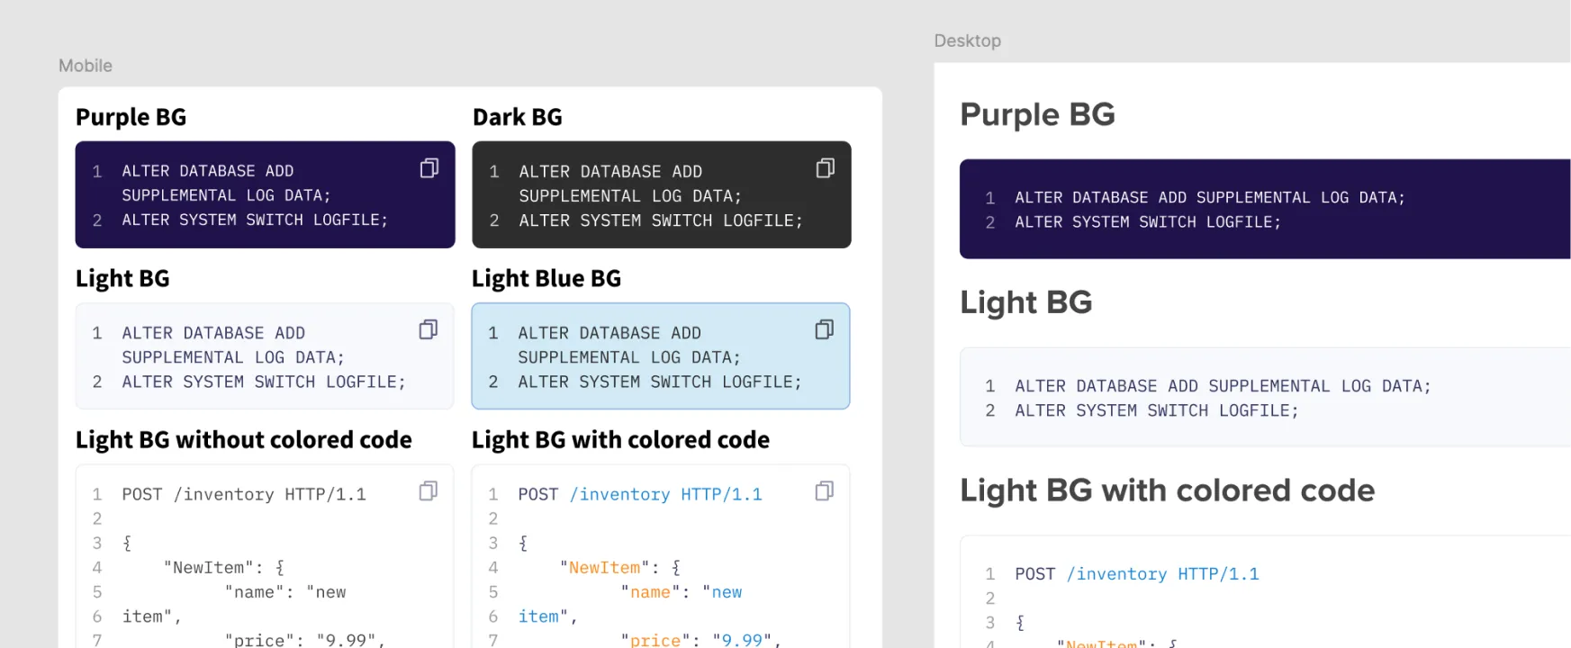Screen dimensions: 1571x648
Task: Click the Desktop frame's Light BG heading
Action: (x=1026, y=302)
